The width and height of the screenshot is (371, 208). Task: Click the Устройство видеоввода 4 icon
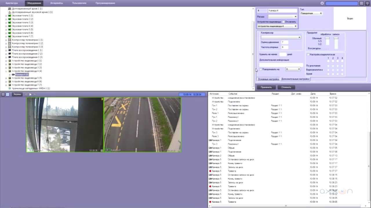point(10,71)
